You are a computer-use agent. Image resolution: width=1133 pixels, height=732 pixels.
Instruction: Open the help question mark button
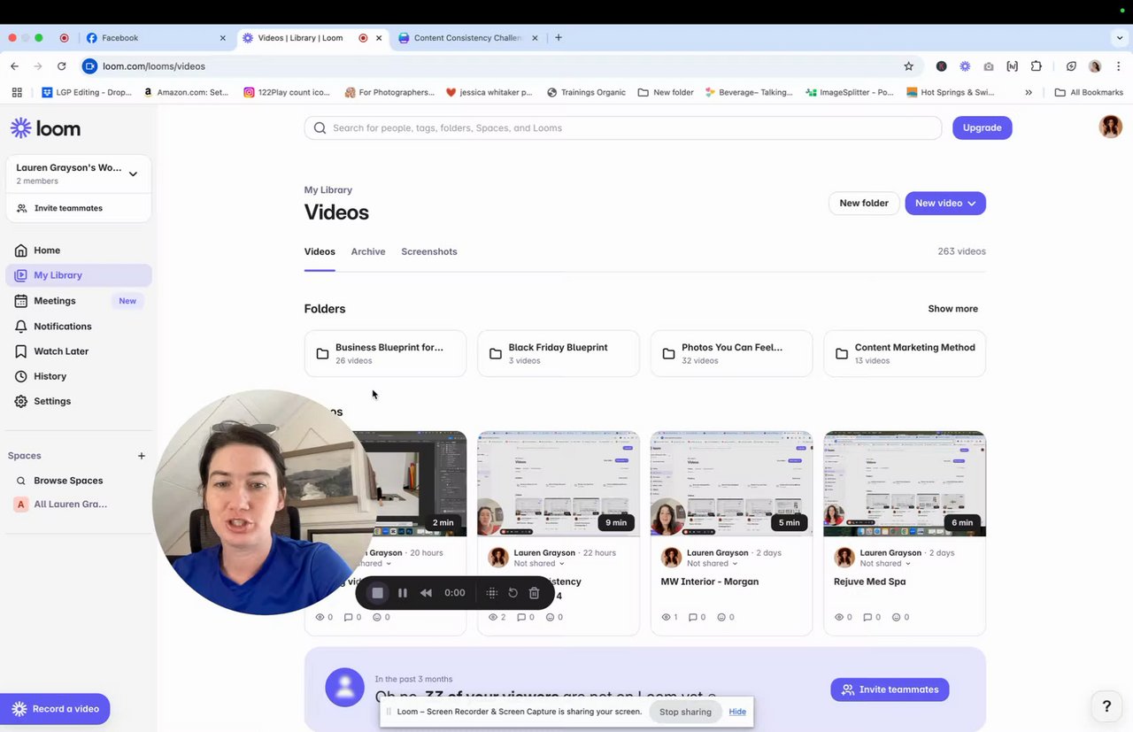1106,706
